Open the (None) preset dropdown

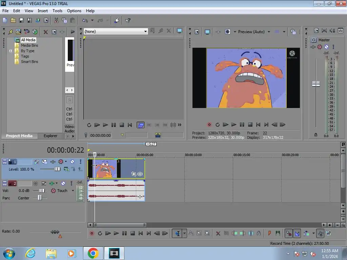(x=116, y=31)
